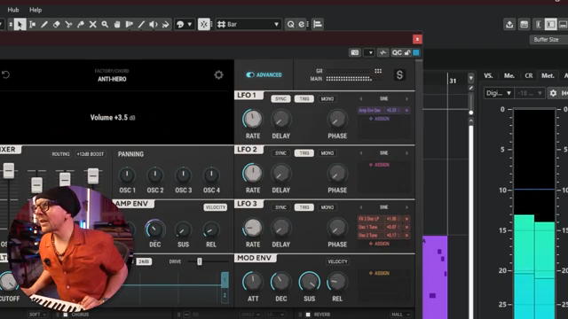This screenshot has height=319, width=568.
Task: Select the Erase tool
Action: click(56, 24)
